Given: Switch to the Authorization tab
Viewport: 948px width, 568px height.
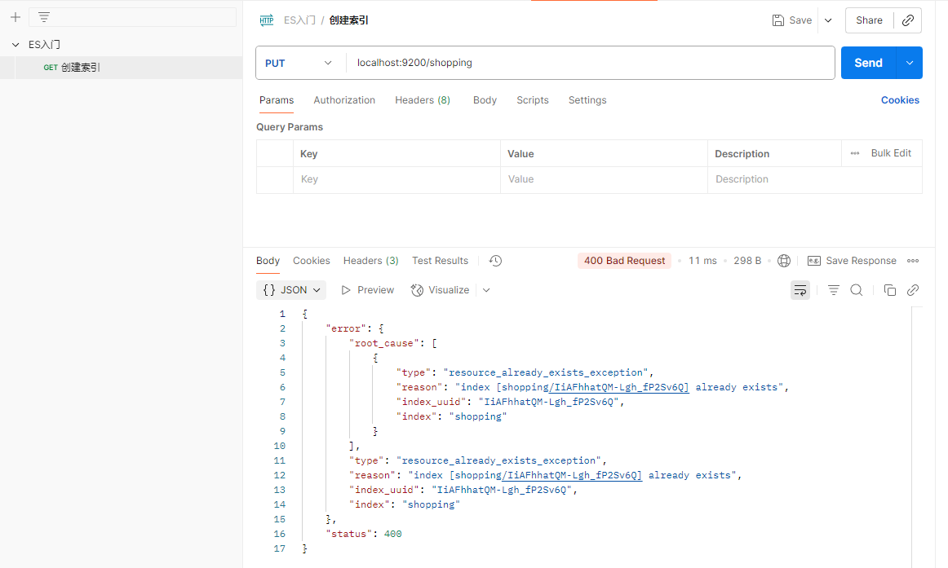Looking at the screenshot, I should pos(344,100).
